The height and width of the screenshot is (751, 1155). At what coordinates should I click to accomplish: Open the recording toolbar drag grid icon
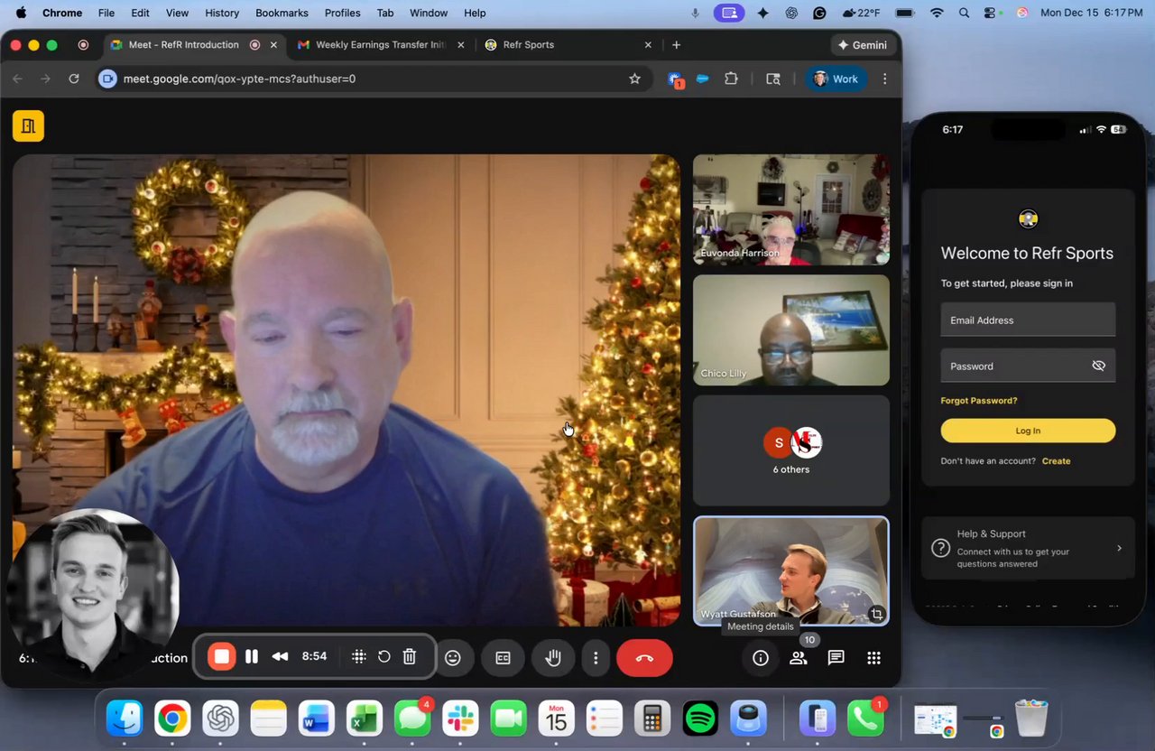[x=358, y=657]
